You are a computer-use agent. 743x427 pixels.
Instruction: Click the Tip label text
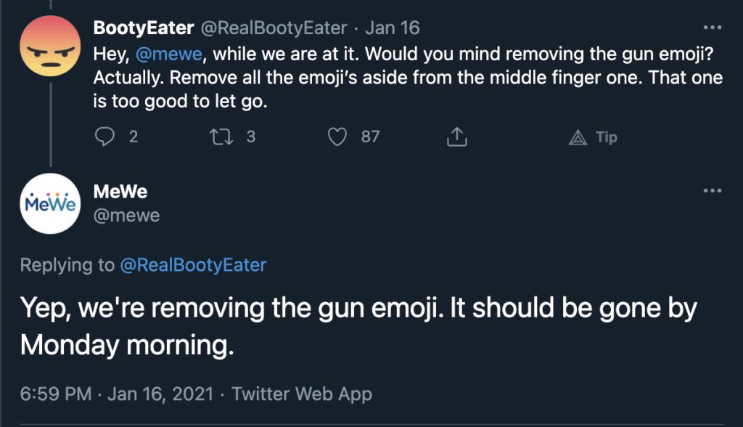point(607,137)
